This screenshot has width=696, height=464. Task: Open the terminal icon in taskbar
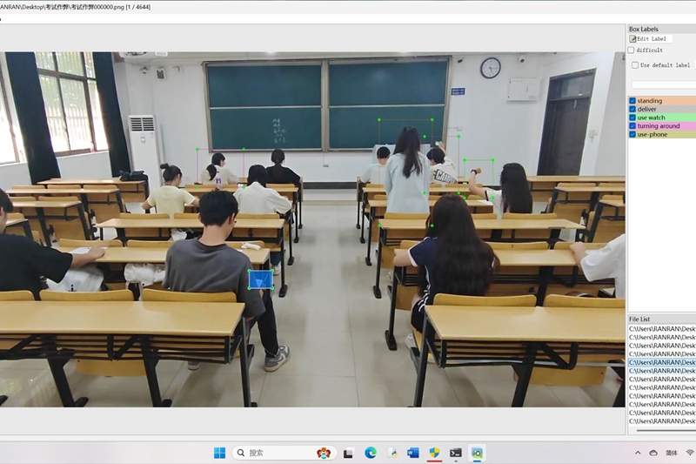pos(455,453)
